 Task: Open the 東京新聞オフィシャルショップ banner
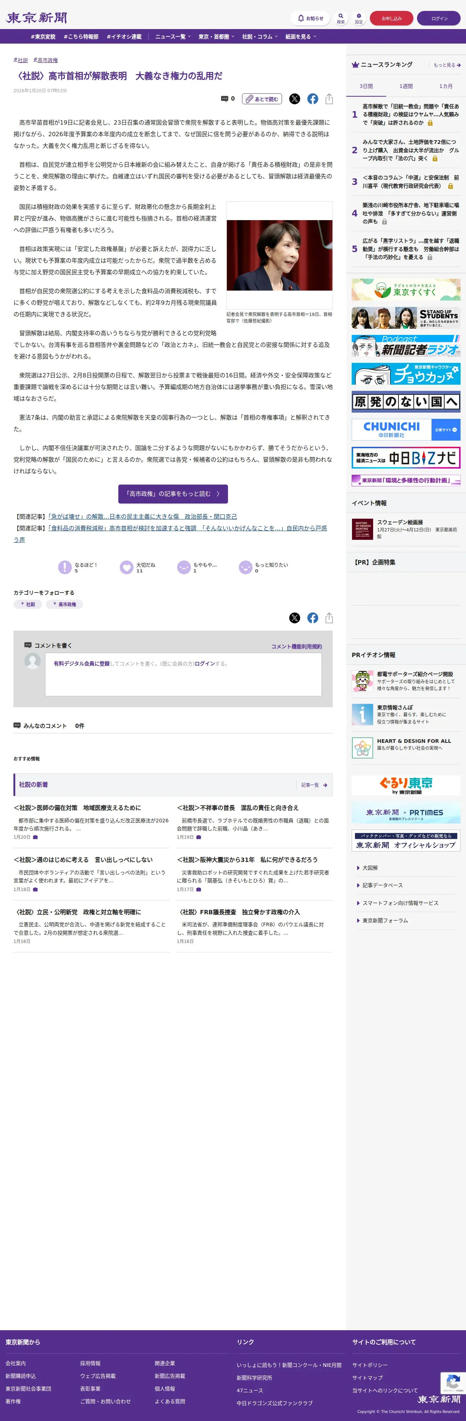click(406, 841)
